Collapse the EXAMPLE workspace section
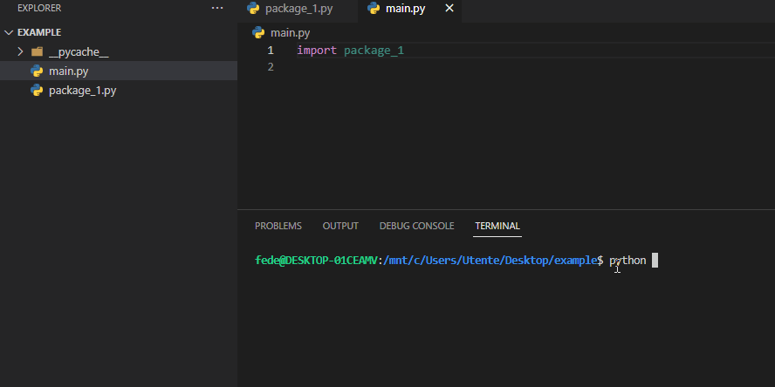Image resolution: width=775 pixels, height=387 pixels. pyautogui.click(x=9, y=32)
